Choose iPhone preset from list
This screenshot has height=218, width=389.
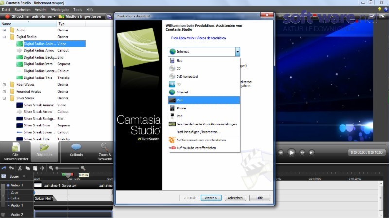click(204, 108)
